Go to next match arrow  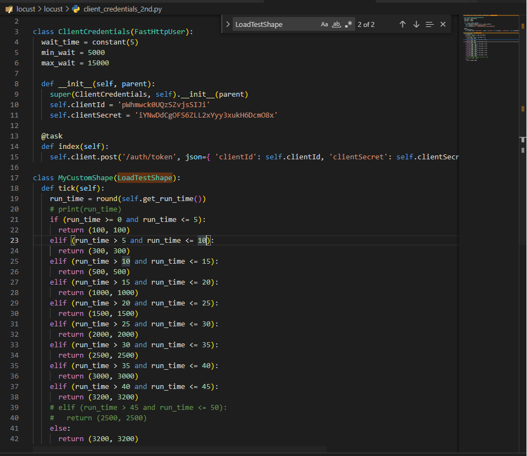point(416,24)
